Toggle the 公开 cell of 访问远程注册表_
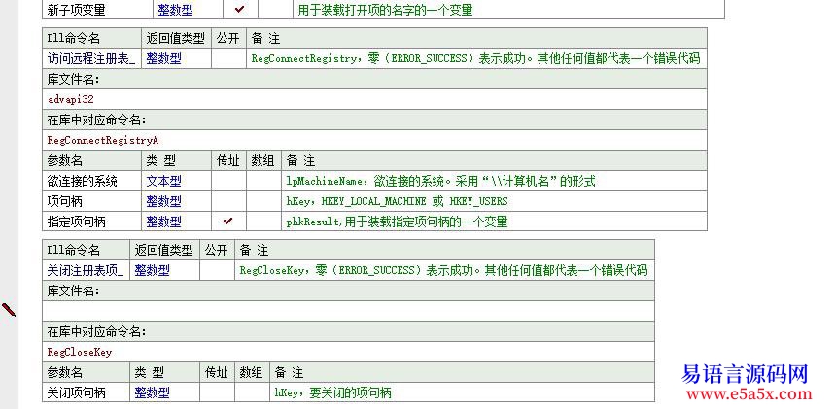Screen dimensions: 836x409 (228, 58)
